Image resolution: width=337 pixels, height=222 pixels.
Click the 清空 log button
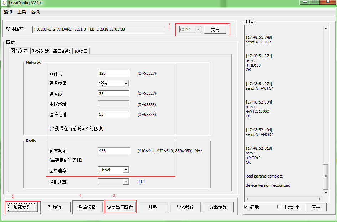click(x=316, y=207)
